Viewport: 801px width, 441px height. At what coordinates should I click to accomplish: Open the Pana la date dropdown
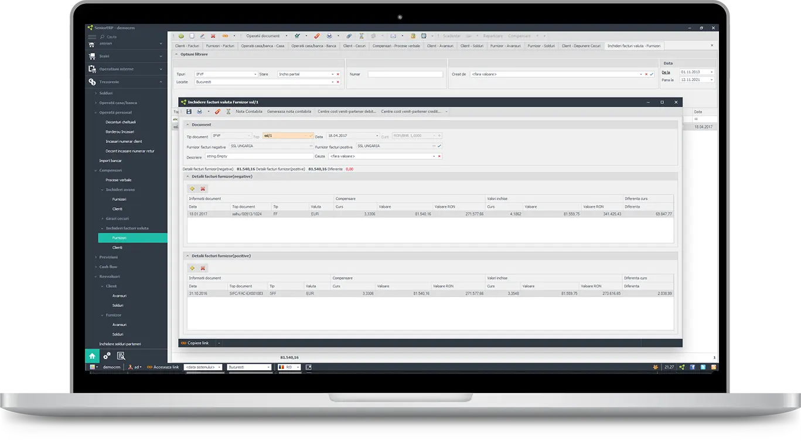711,80
